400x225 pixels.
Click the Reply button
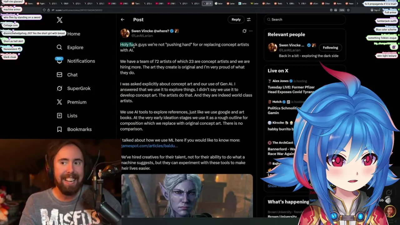coord(236,19)
